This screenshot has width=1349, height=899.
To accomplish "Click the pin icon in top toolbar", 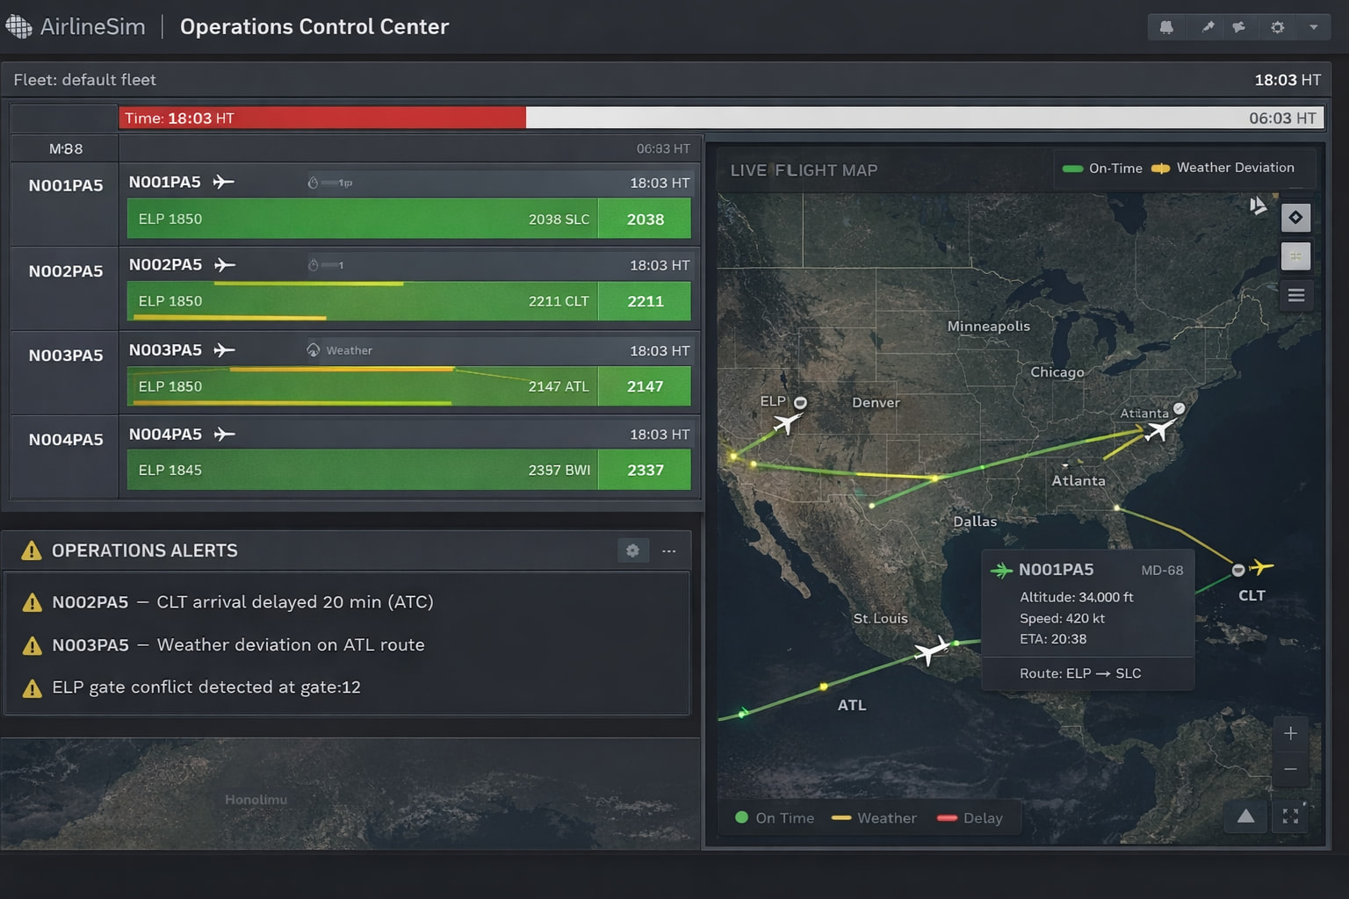I will [x=1208, y=27].
